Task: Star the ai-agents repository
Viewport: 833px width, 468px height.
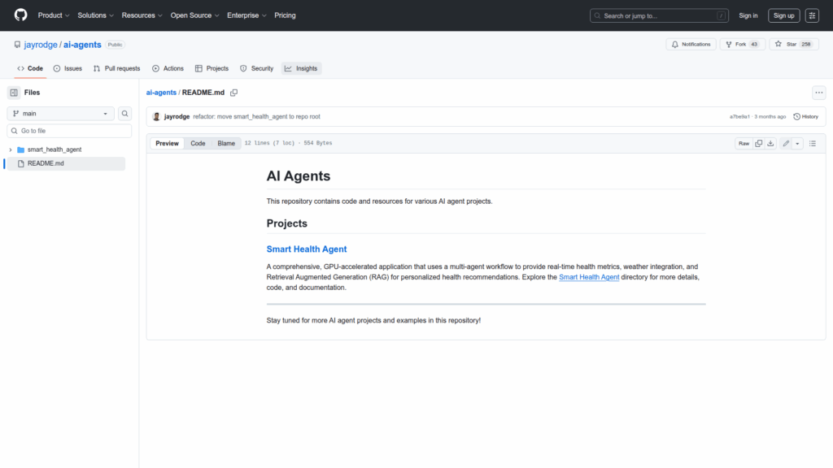Action: pyautogui.click(x=794, y=44)
